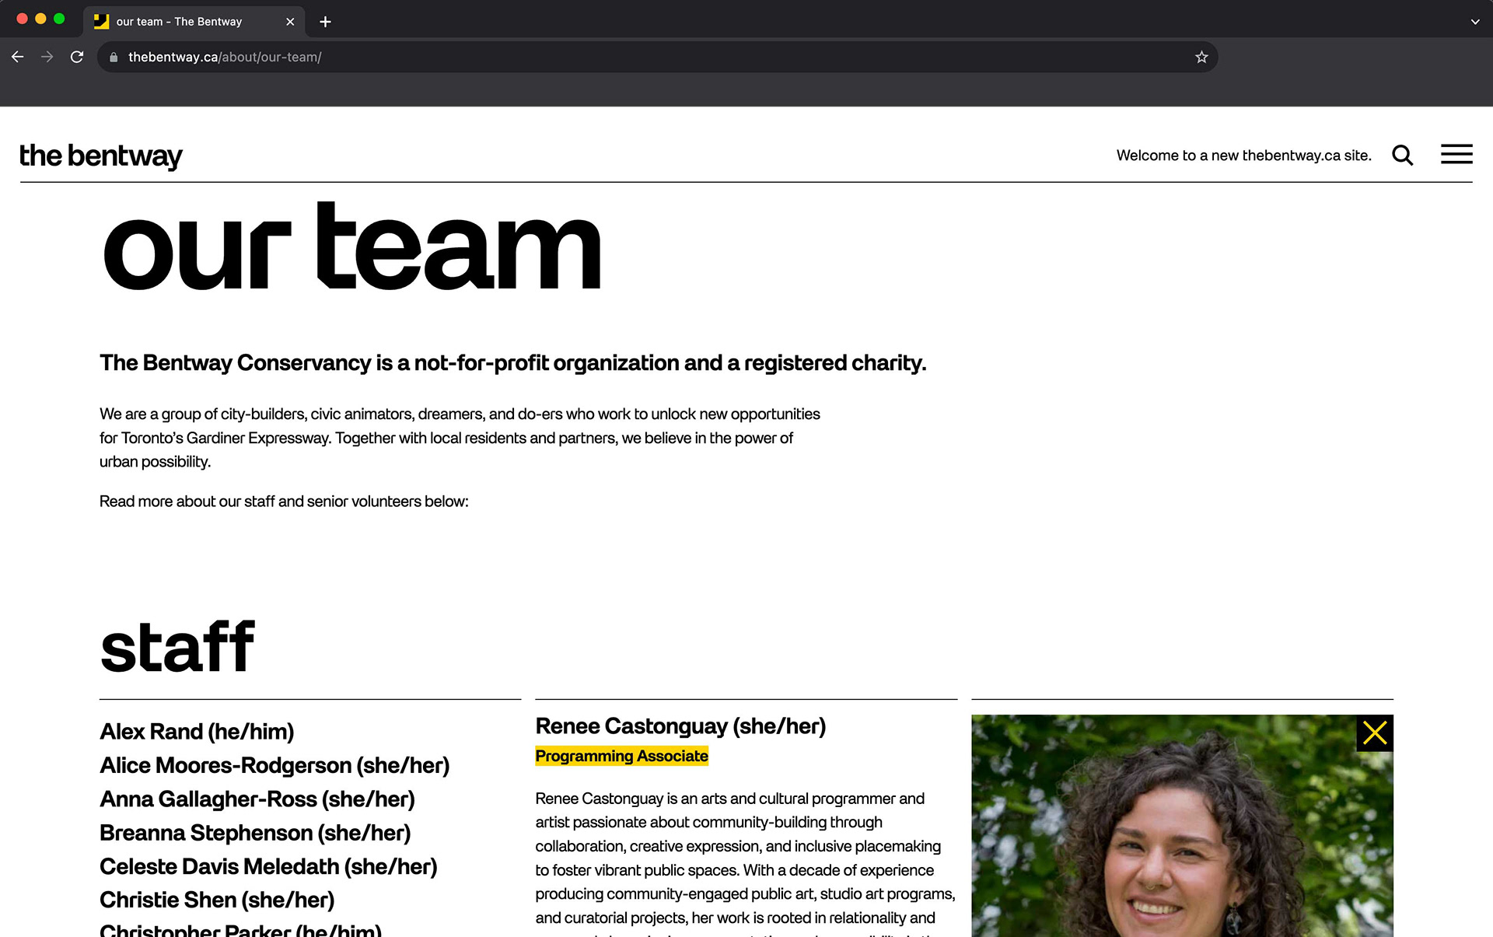The image size is (1493, 937).
Task: Select the 'our team - The Bentway' tab
Action: 194,22
